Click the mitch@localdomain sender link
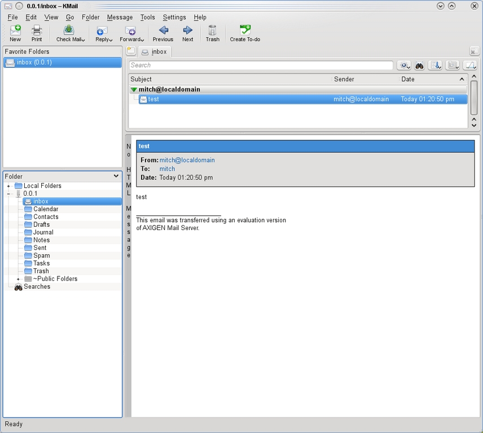This screenshot has height=433, width=483. (x=187, y=160)
